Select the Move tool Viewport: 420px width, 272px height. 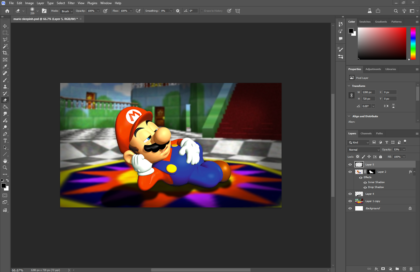[5, 26]
